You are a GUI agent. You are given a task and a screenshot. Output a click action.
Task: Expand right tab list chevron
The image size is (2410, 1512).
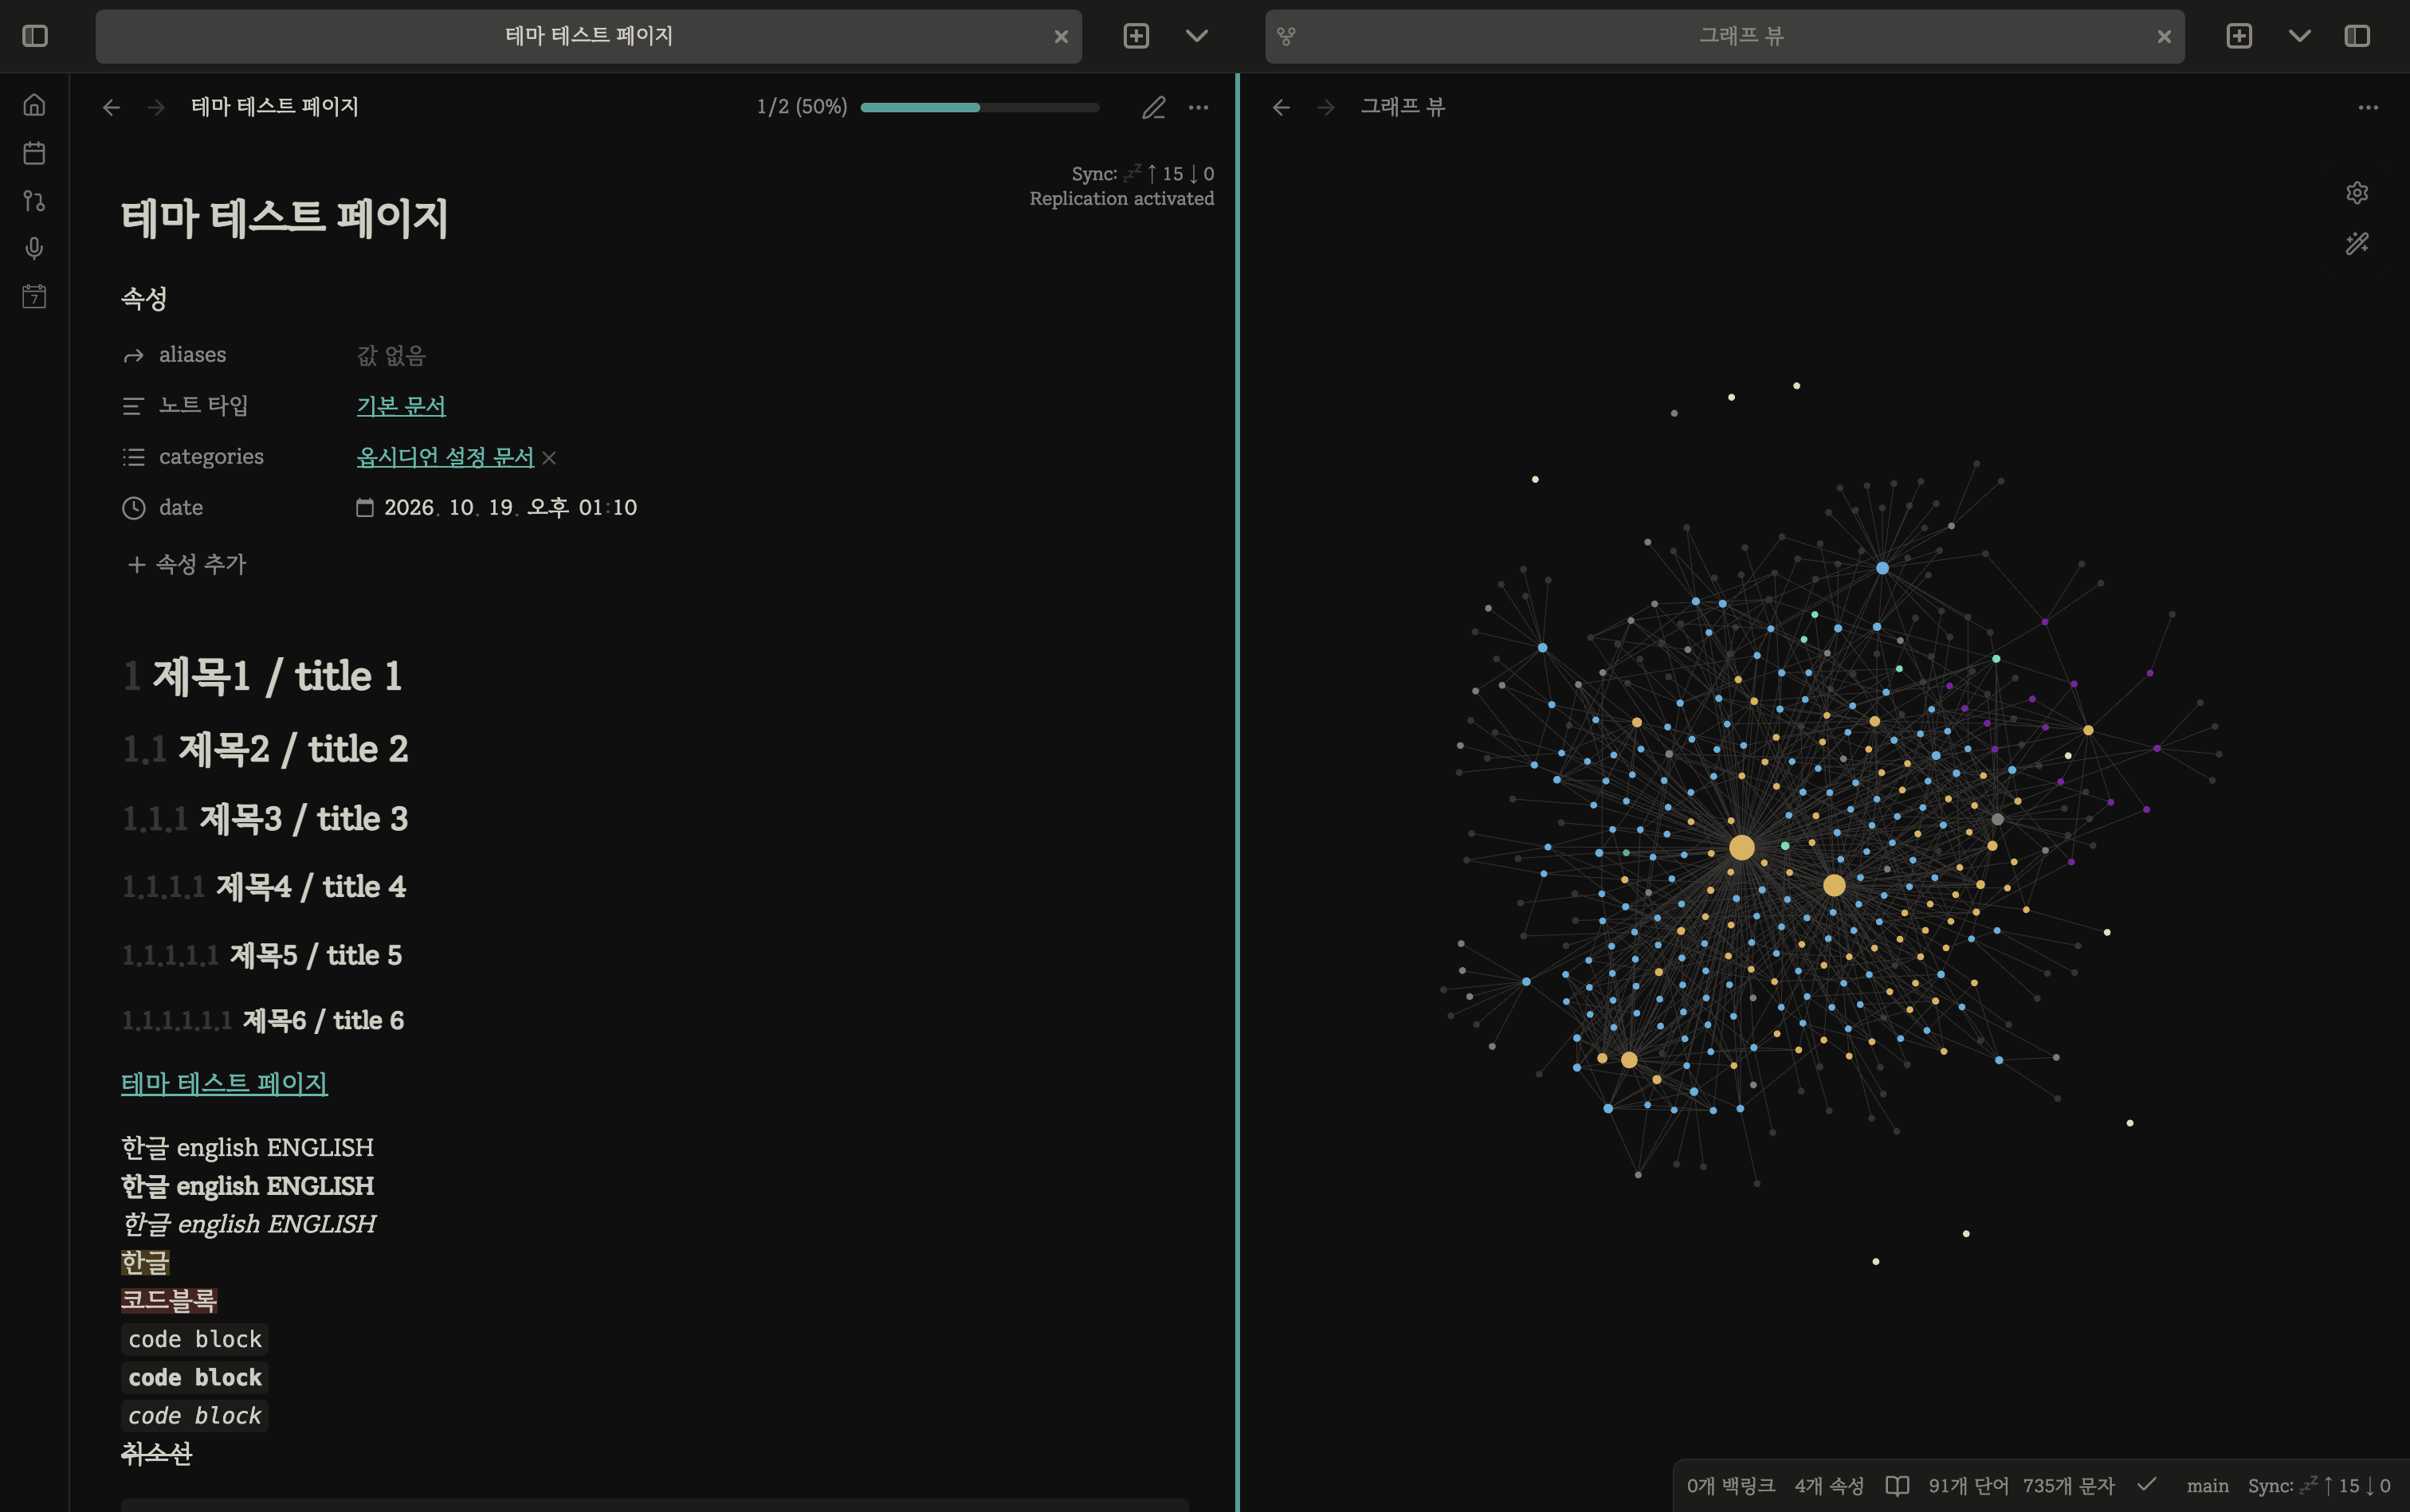pyautogui.click(x=2299, y=36)
